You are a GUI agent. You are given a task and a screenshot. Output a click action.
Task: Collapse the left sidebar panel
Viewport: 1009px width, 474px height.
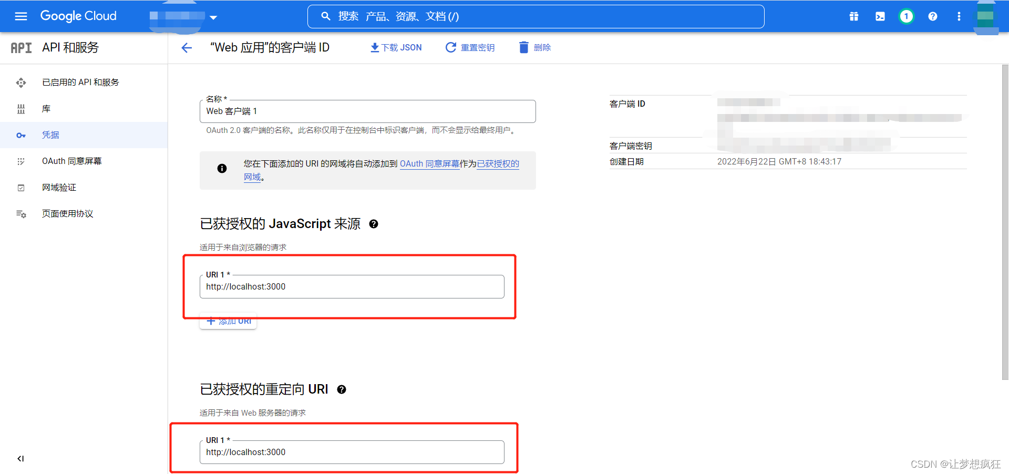coord(20,458)
